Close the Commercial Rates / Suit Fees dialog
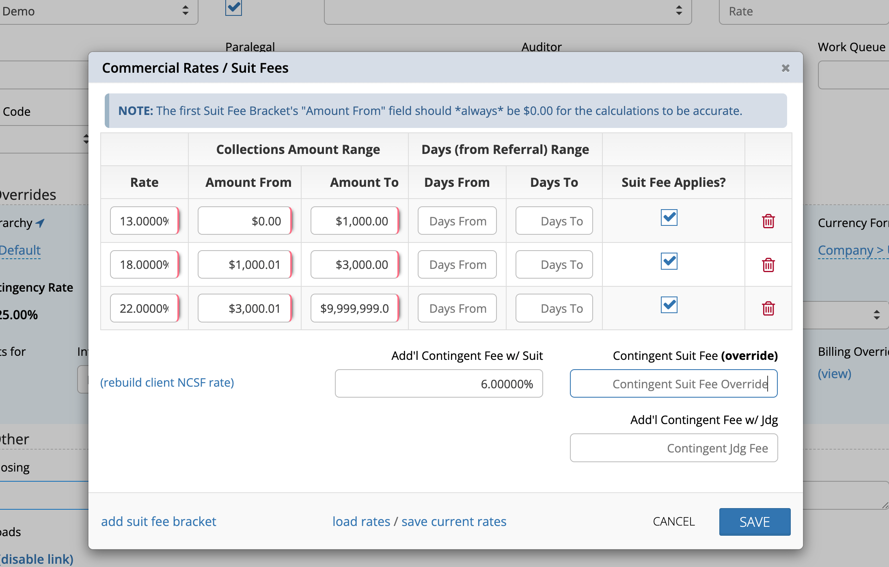Screen dimensions: 889x567 [786, 68]
